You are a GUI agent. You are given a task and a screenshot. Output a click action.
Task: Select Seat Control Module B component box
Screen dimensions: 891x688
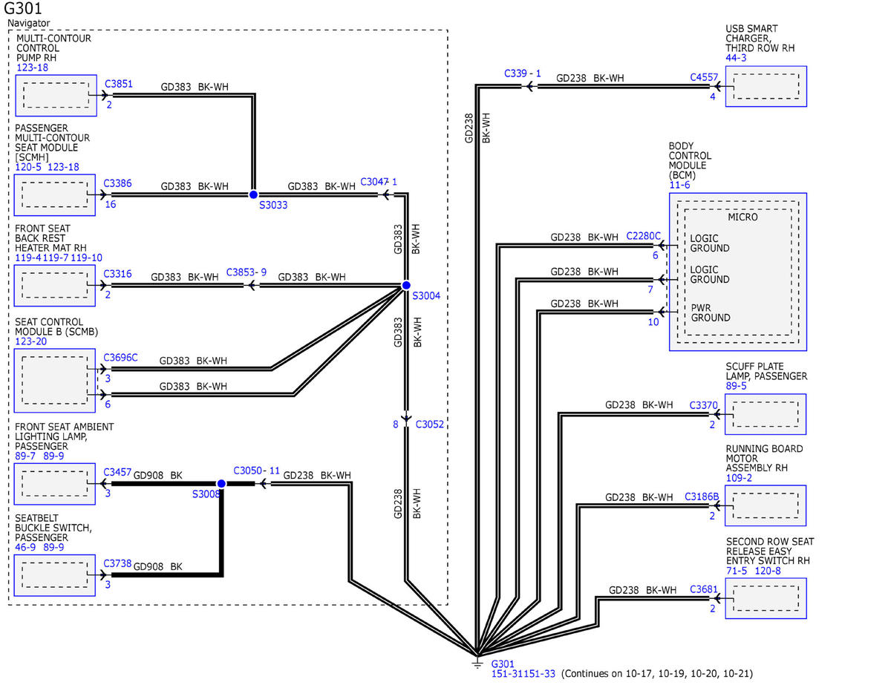[56, 380]
